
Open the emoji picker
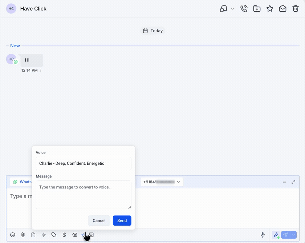[13, 235]
